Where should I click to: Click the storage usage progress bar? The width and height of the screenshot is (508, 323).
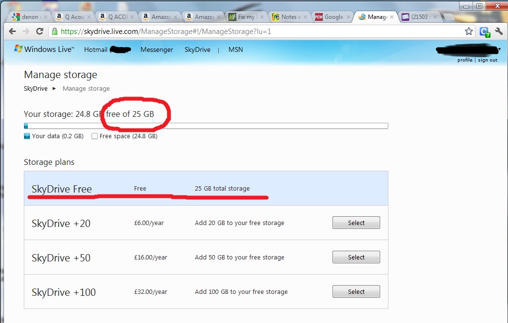point(206,126)
